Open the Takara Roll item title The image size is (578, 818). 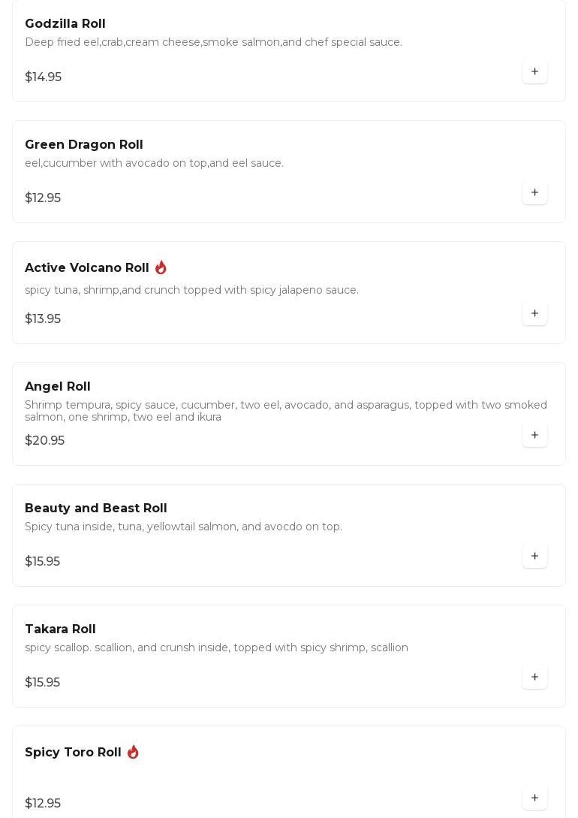(x=60, y=629)
